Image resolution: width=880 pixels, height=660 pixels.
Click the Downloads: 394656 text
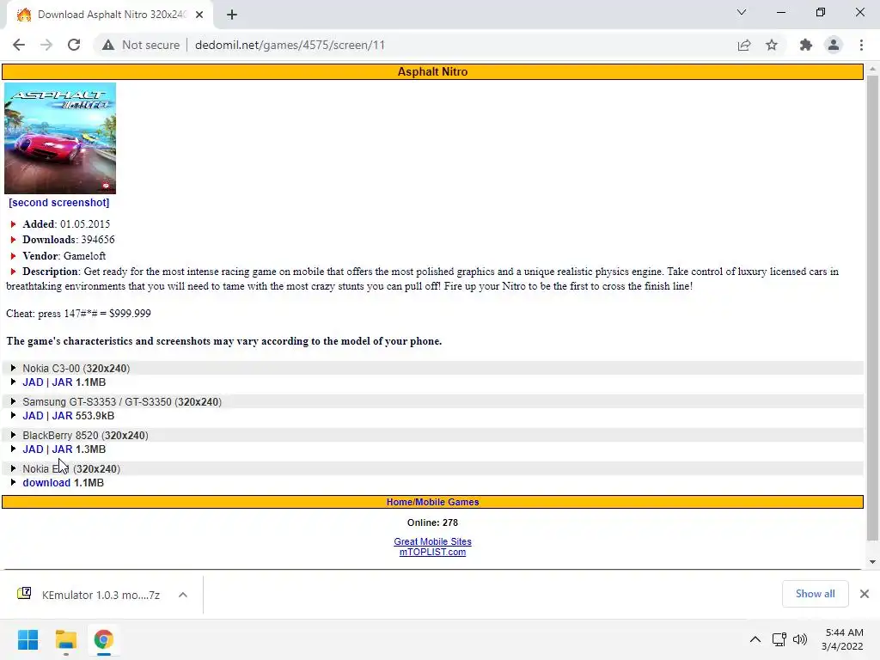(x=69, y=240)
